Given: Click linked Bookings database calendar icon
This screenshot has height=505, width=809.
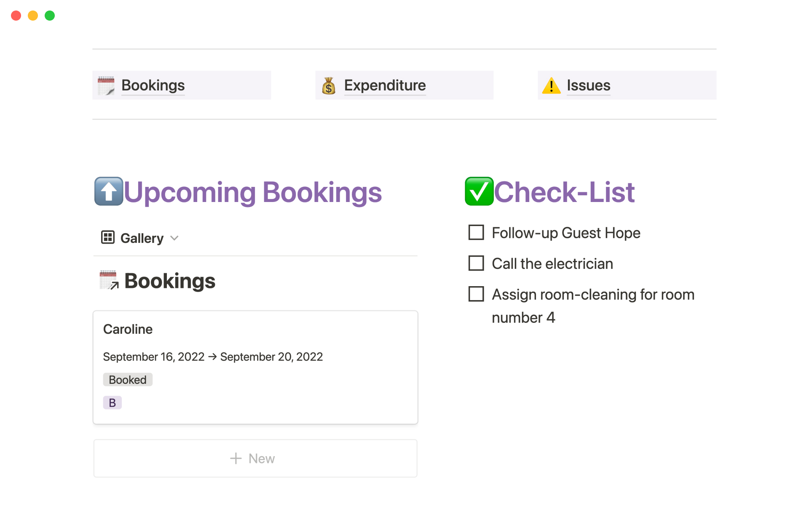Looking at the screenshot, I should (x=109, y=280).
